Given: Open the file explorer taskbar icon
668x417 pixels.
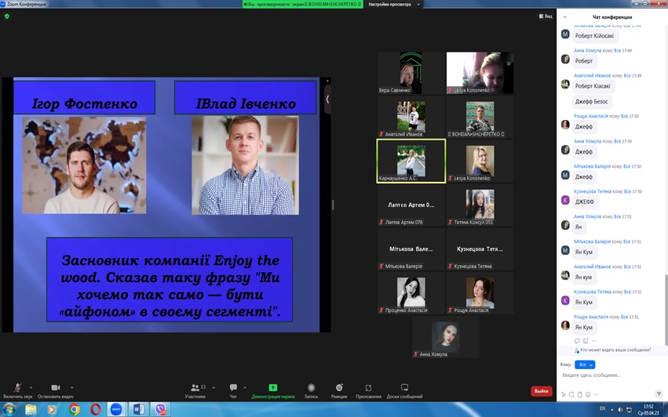Looking at the screenshot, I should 31,409.
